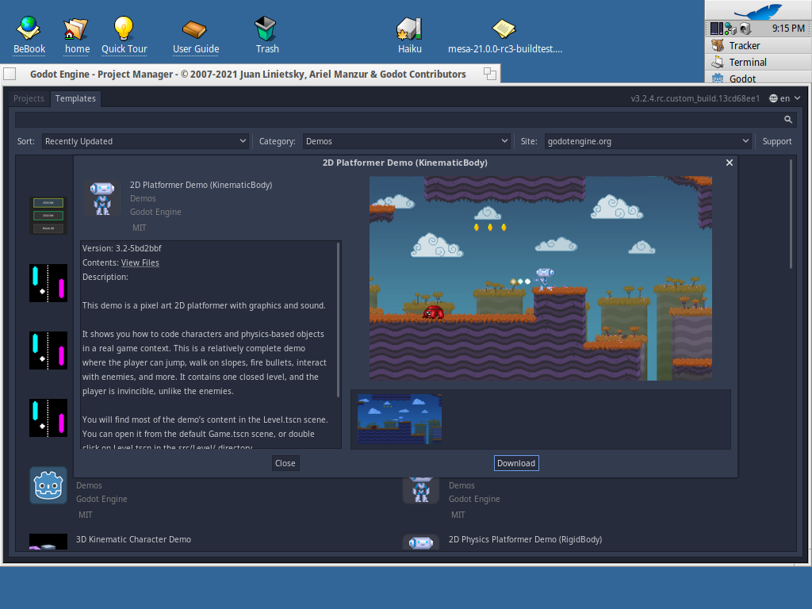
Task: Click the Close button in dialog
Action: coord(285,463)
